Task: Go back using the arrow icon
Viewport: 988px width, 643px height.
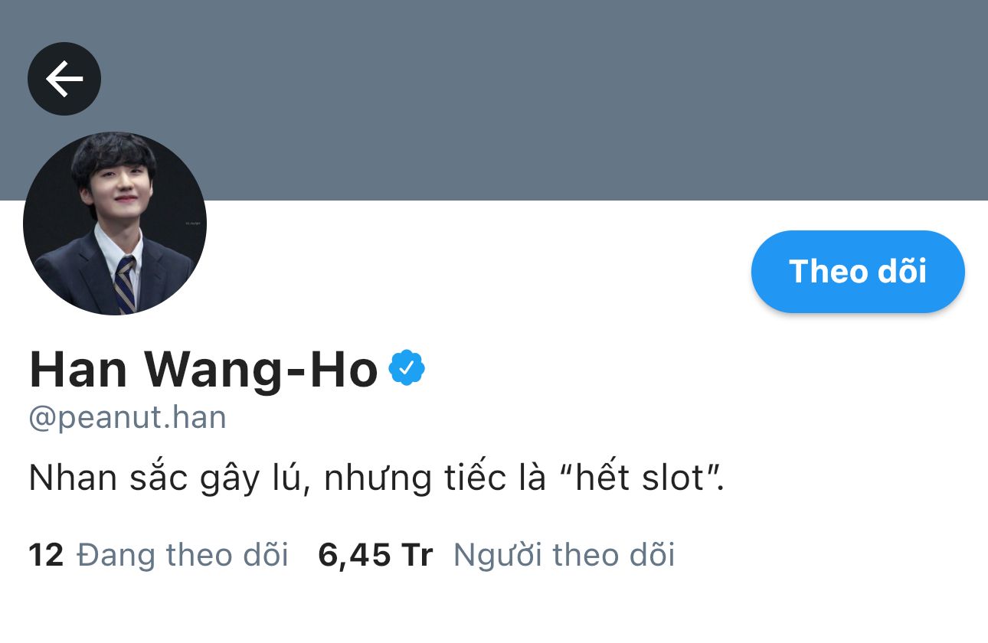Action: (x=64, y=78)
